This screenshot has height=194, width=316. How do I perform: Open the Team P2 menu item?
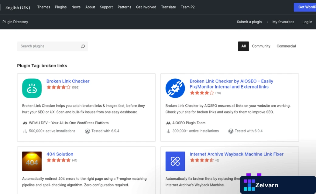[188, 7]
